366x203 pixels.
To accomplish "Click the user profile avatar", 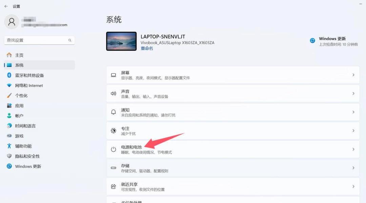I will (12, 22).
